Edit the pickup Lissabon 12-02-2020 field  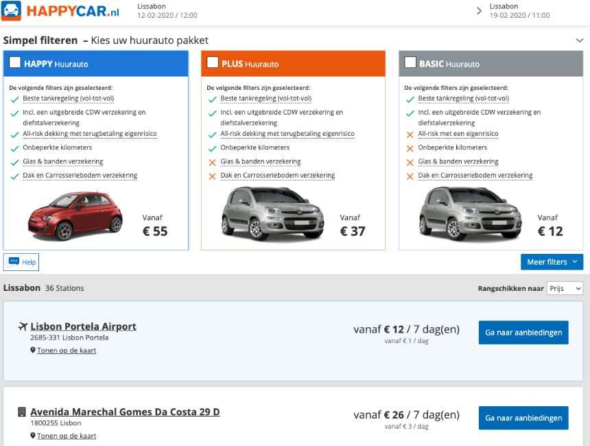[167, 11]
